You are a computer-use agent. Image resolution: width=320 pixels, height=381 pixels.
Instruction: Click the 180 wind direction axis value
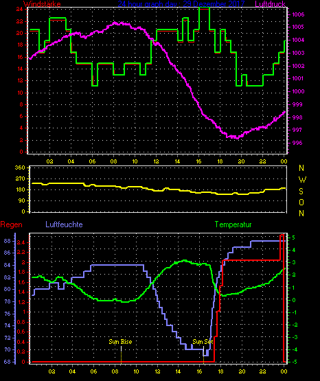coord(20,189)
